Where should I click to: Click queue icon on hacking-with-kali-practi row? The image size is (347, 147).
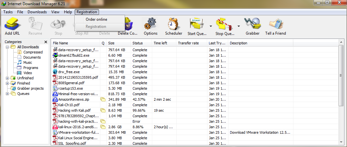coord(103,121)
